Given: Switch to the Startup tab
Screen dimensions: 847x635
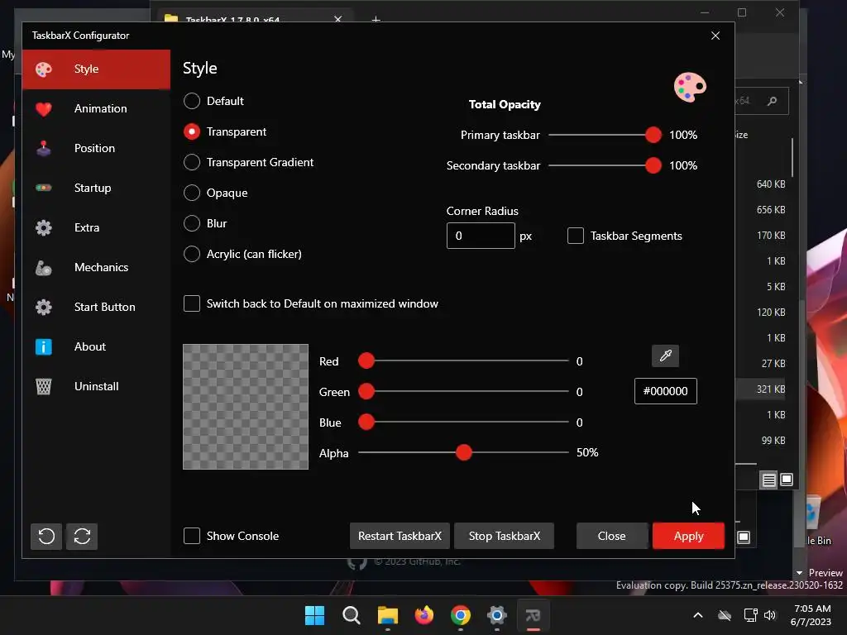Looking at the screenshot, I should point(96,188).
